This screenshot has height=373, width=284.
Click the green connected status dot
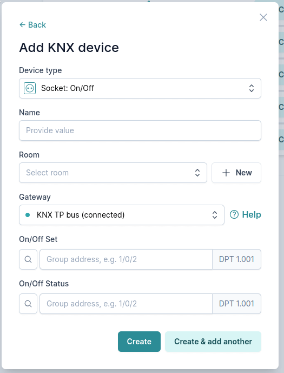pos(28,215)
